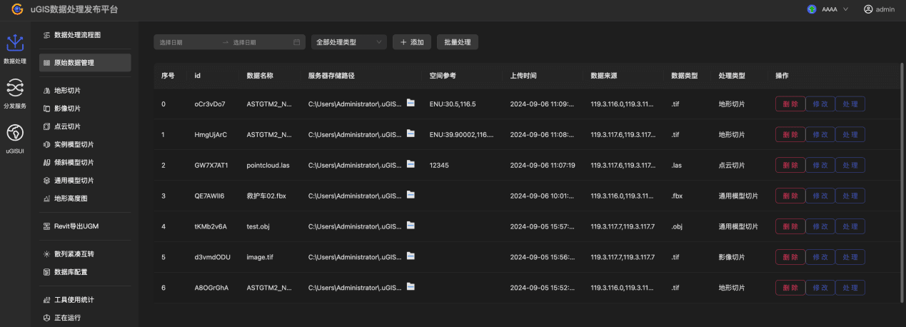Click the calendar icon in date range
This screenshot has height=327, width=906.
[x=296, y=42]
